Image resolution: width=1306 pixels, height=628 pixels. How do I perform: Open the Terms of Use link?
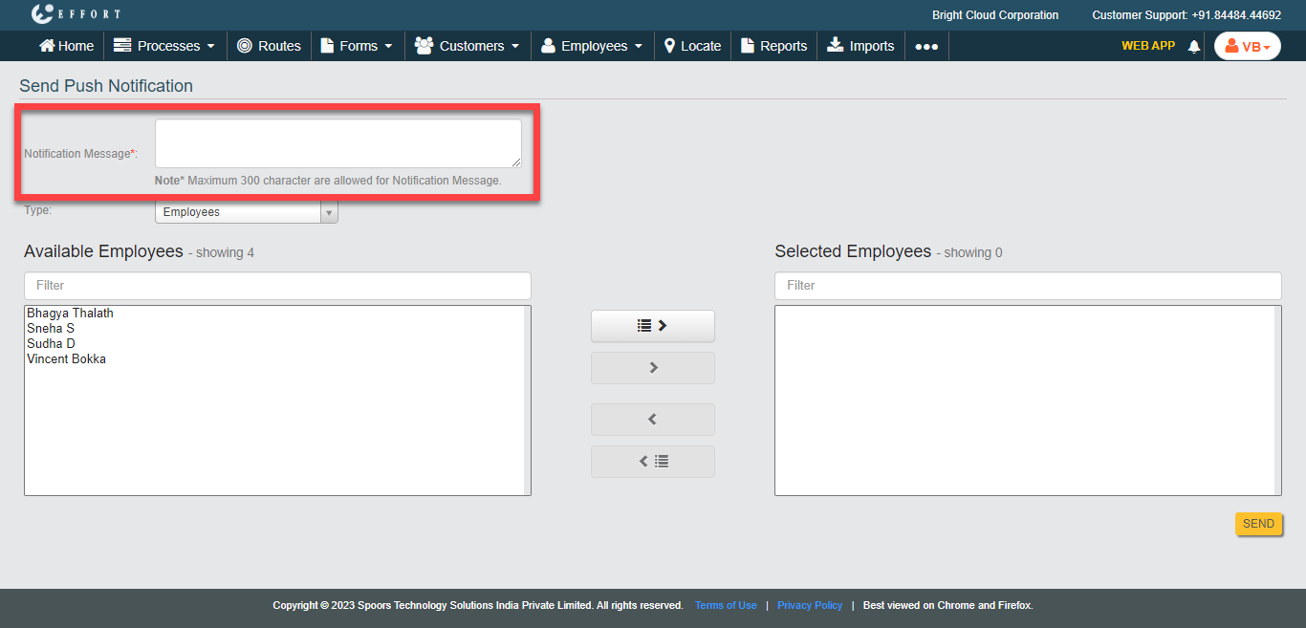[x=725, y=605]
